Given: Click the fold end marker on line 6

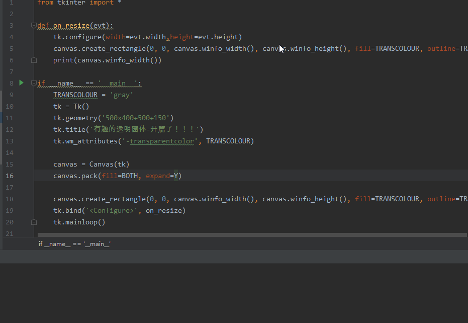Looking at the screenshot, I should click(34, 60).
